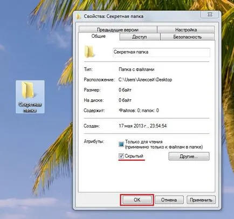Click the folder icon in the title bar
The image size is (234, 219).
tap(79, 16)
